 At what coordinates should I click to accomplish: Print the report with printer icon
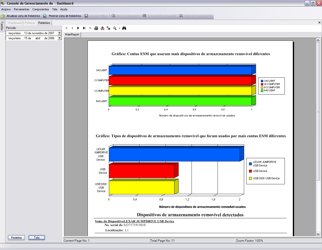[x=96, y=28]
